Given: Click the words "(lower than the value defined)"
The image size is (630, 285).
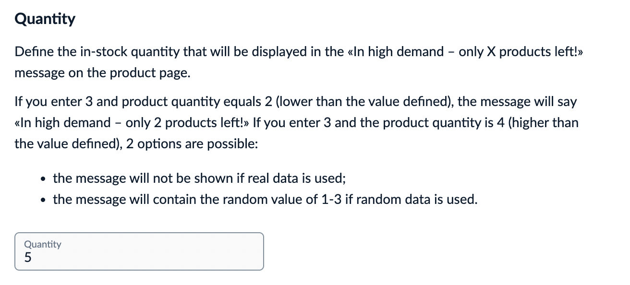Looking at the screenshot, I should 366,102.
